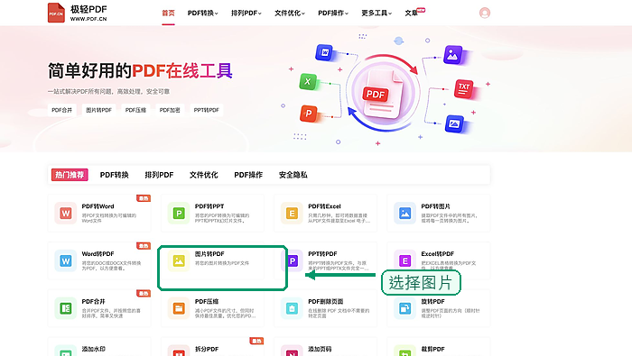The height and width of the screenshot is (356, 632).
Task: Expand the PDF操作 navigation dropdown
Action: (333, 14)
